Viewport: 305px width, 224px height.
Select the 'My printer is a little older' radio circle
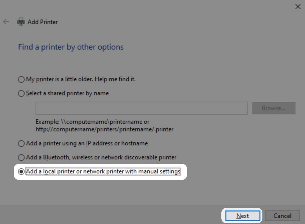click(x=22, y=79)
